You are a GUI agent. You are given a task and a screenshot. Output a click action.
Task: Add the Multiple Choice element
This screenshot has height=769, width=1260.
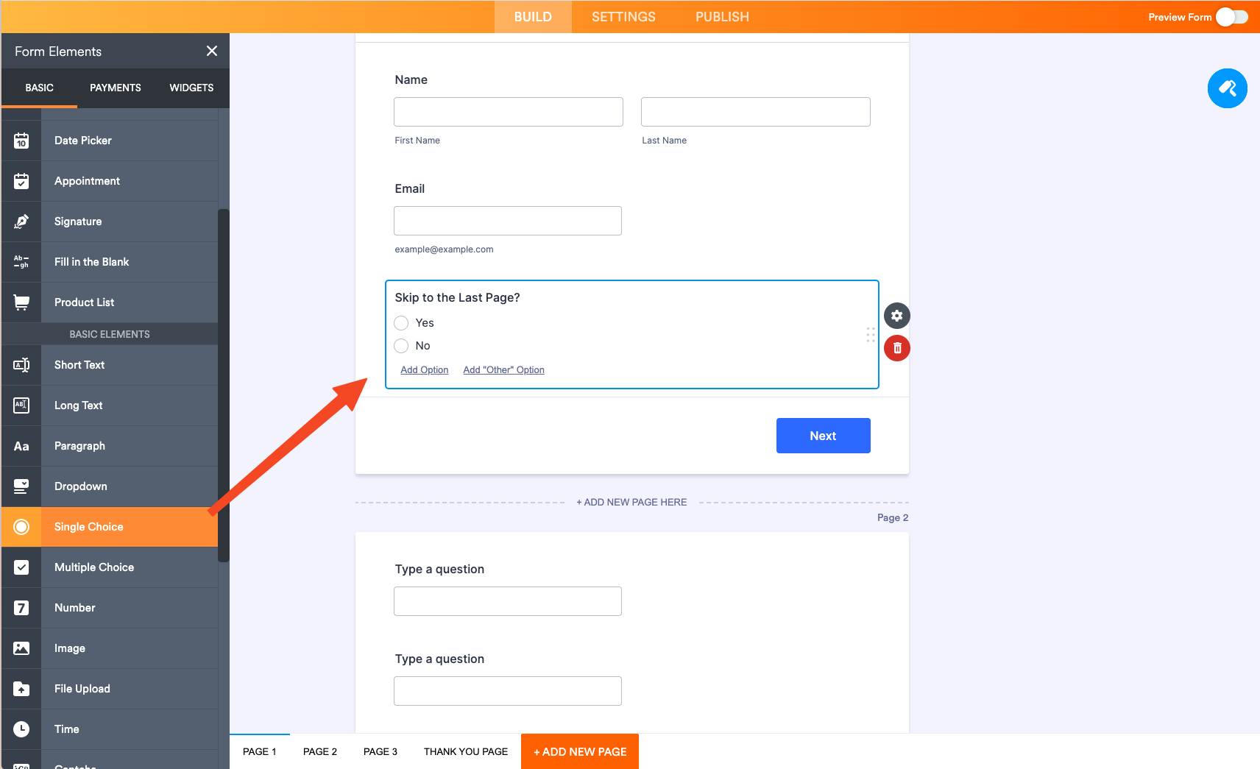click(x=110, y=567)
